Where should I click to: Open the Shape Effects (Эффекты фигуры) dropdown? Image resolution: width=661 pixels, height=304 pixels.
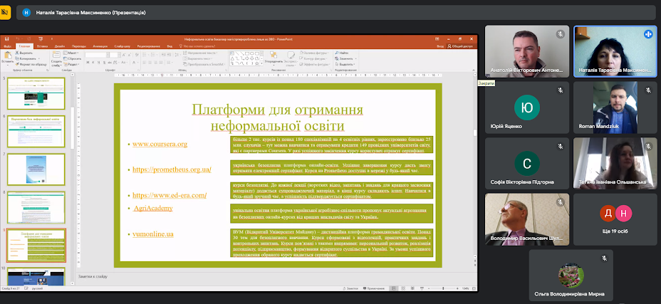click(x=315, y=64)
